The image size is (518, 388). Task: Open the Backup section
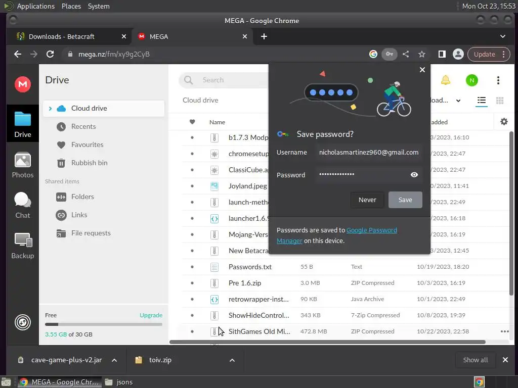click(23, 246)
